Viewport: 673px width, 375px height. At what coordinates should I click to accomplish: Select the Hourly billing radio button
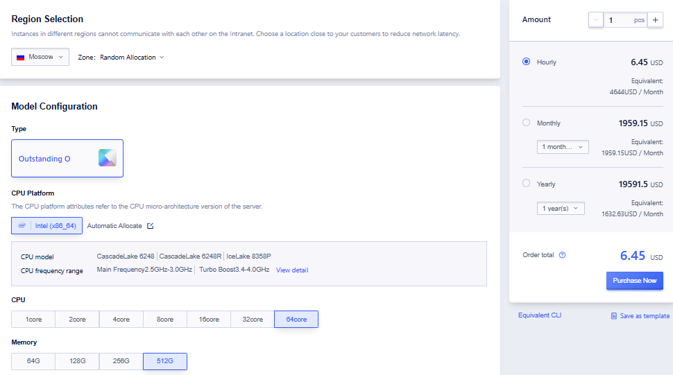pyautogui.click(x=526, y=62)
